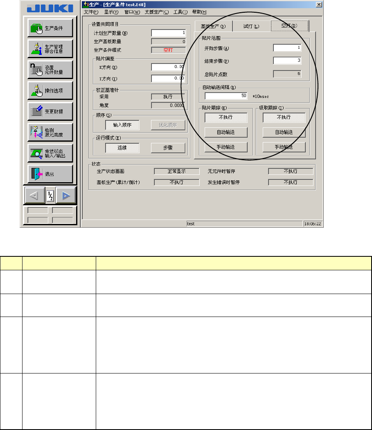Open 传送状态输入/输出 sidebar button
Viewport: 372px width, 430px height.
click(x=50, y=153)
